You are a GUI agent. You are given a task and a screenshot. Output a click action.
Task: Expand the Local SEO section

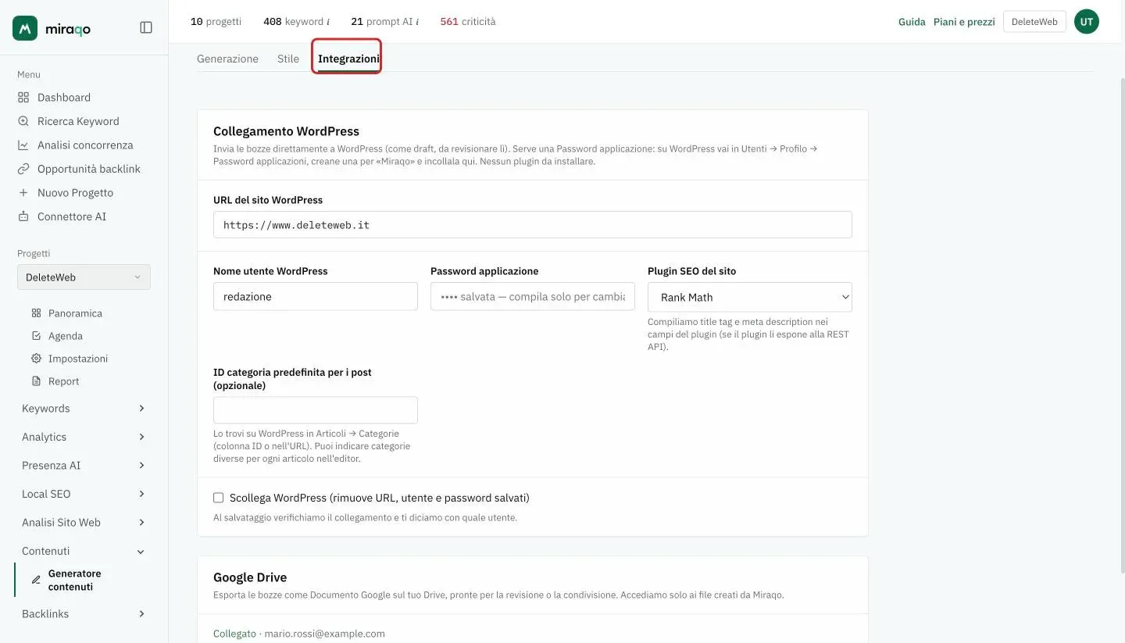84,494
